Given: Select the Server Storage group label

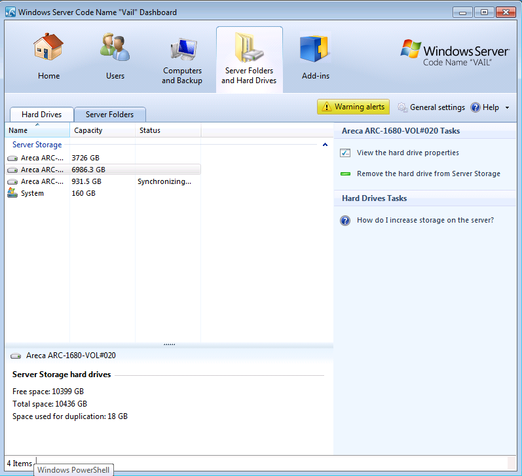Looking at the screenshot, I should tap(37, 145).
